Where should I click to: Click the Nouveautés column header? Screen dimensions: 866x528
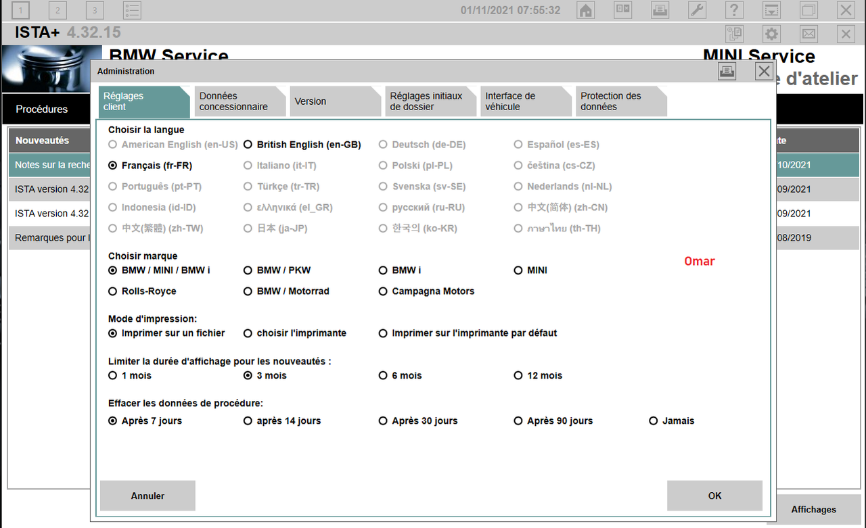49,141
